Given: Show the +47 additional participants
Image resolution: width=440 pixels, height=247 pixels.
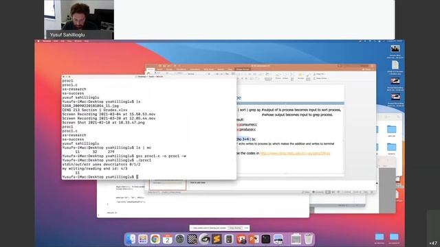Looking at the screenshot, I should point(433,243).
